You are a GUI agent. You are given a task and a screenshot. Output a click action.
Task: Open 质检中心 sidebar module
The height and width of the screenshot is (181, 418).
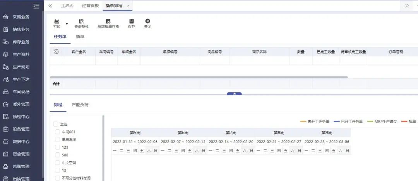[x=21, y=117]
